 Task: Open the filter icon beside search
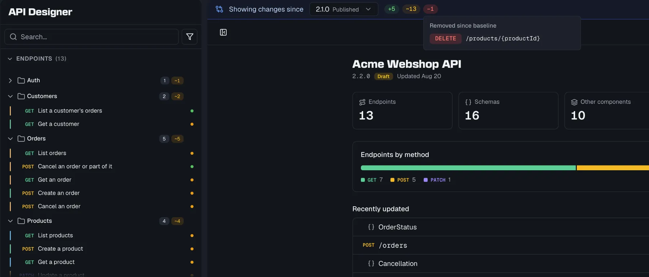pyautogui.click(x=189, y=37)
